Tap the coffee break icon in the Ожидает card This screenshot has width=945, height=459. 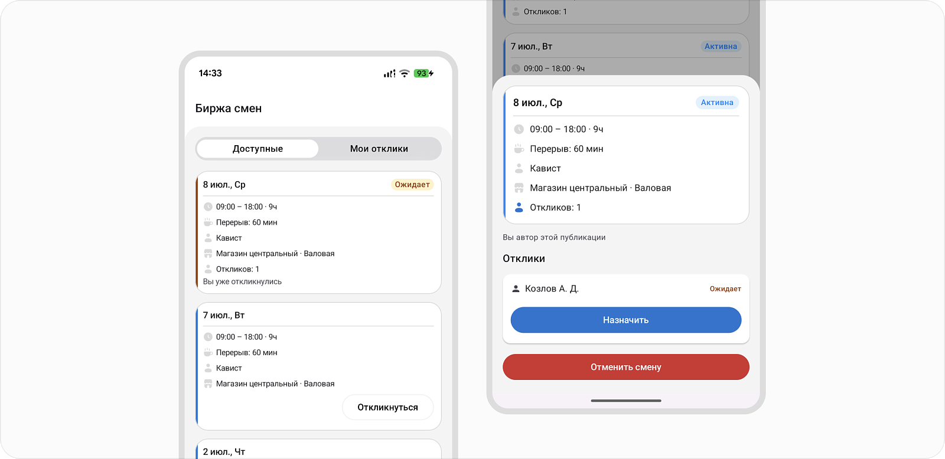[x=208, y=222]
